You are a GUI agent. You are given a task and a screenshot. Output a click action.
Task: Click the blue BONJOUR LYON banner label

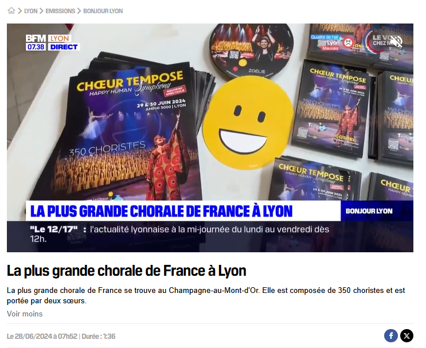pos(369,211)
